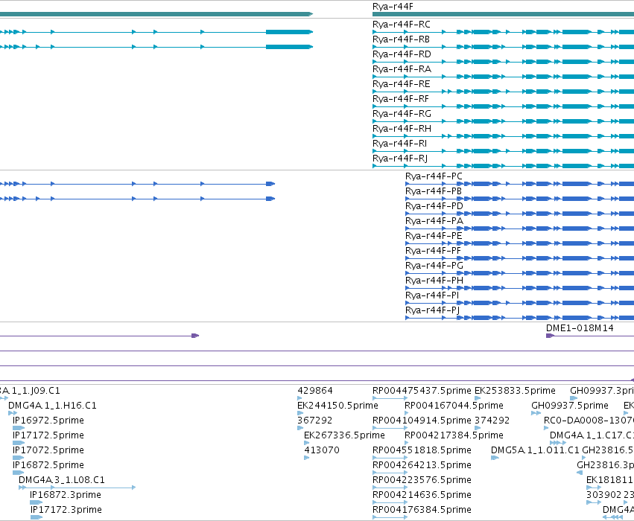Select the Rya-r44F-PA protein label
This screenshot has width=634, height=521.
click(434, 221)
